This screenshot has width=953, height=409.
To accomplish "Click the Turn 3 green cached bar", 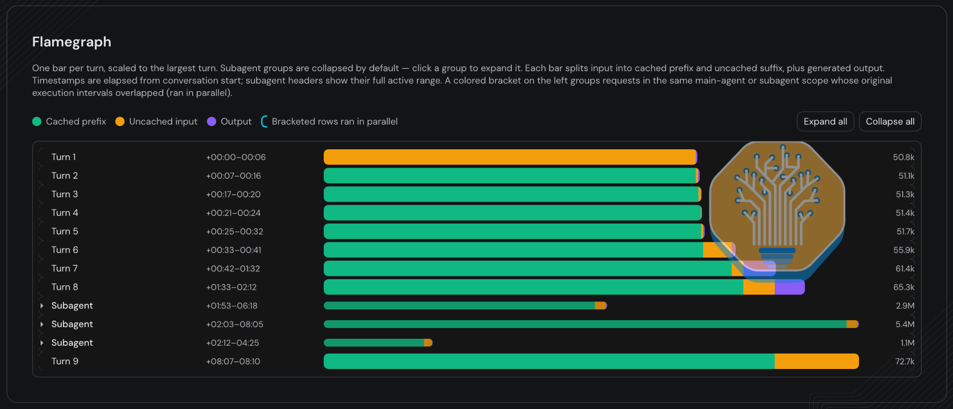I will click(x=511, y=194).
